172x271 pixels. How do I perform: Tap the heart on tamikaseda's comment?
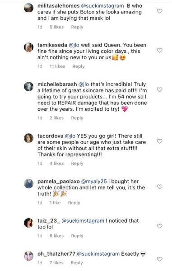pos(159,50)
